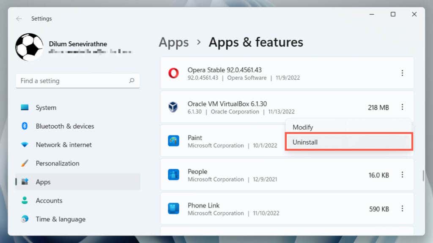The width and height of the screenshot is (433, 243).
Task: Click the back arrow in Settings
Action: (x=19, y=19)
